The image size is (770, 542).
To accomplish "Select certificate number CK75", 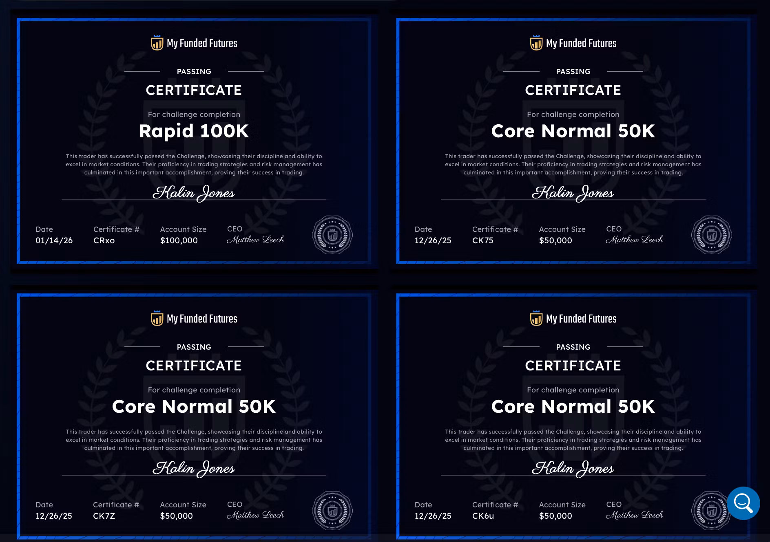I will click(483, 240).
